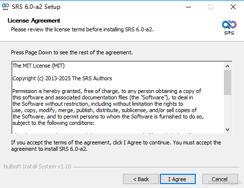Click the license scrollbar up arrow
This screenshot has height=188, width=244.
pyautogui.click(x=227, y=66)
